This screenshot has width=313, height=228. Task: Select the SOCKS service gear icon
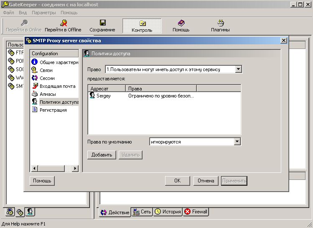tap(11, 69)
